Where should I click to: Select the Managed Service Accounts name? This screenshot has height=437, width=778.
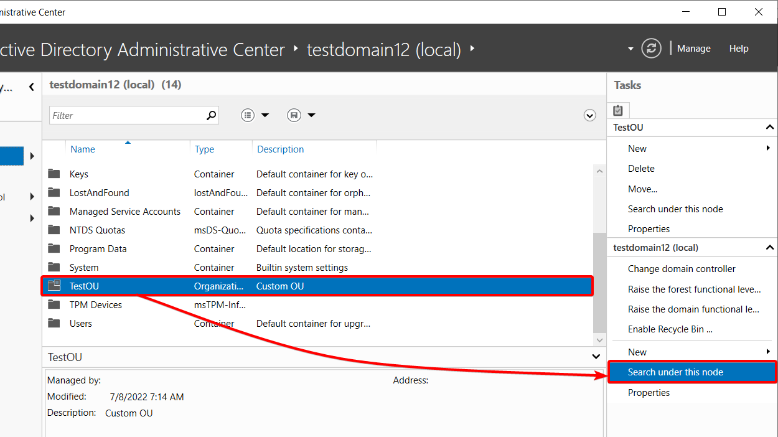coord(125,212)
